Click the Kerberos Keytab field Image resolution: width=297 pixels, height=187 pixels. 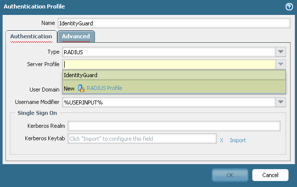[142, 139]
